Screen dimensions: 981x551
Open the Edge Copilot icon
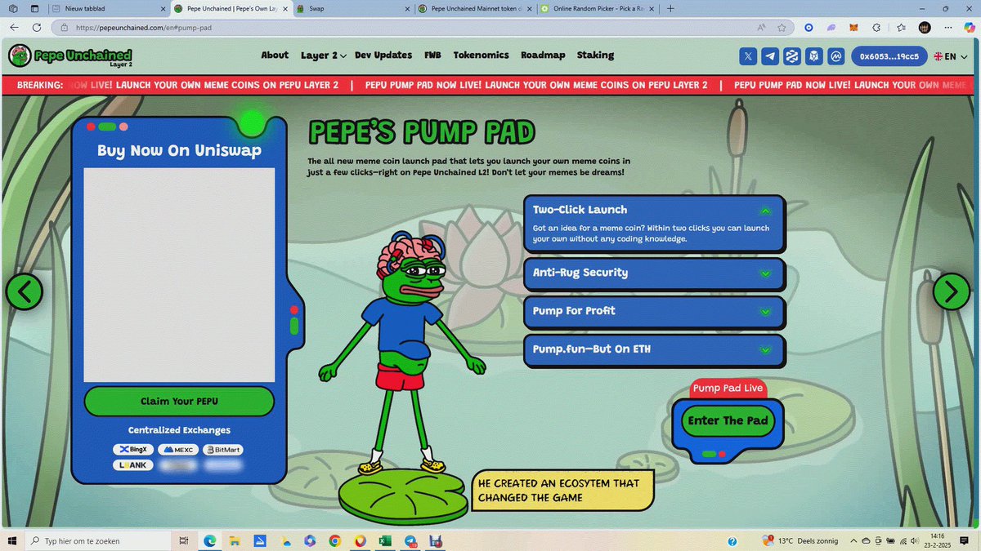pos(969,27)
